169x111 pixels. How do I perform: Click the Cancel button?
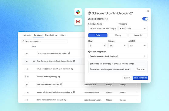tap(127, 78)
